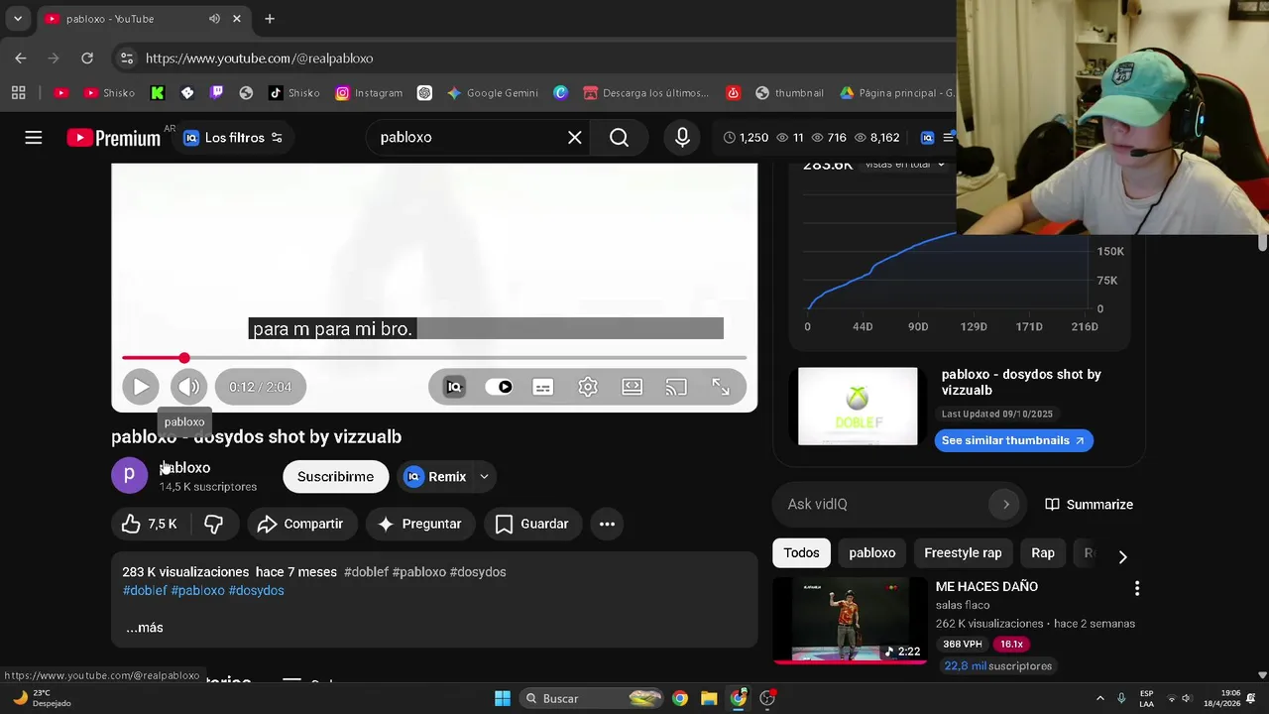Click the browser address bar URL
This screenshot has width=1269, height=714.
[x=260, y=59]
